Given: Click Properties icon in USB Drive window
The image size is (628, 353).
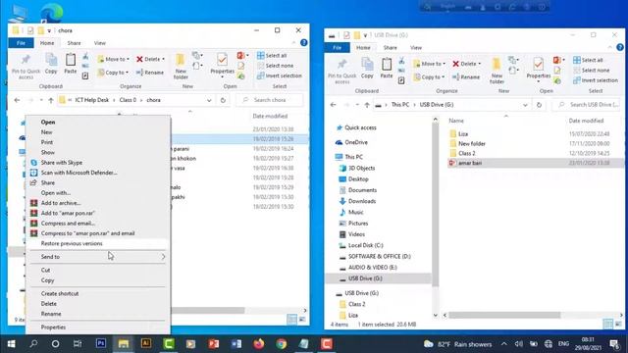Looking at the screenshot, I should [x=539, y=69].
